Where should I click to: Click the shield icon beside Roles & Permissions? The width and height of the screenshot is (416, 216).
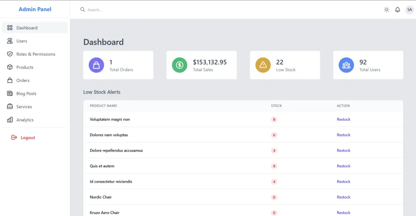coord(10,54)
